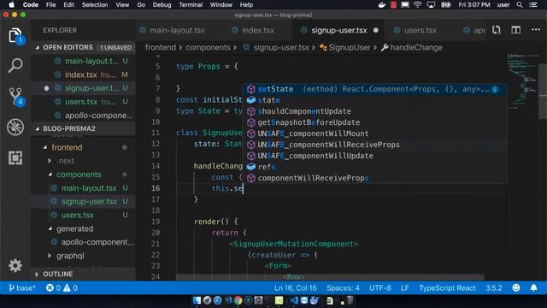Image resolution: width=547 pixels, height=308 pixels.
Task: Switch to main-layout.tsx tab
Action: coord(177,31)
